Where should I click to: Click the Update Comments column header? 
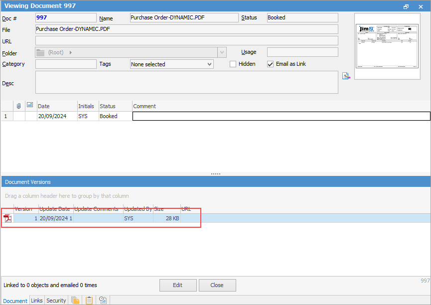(98, 209)
